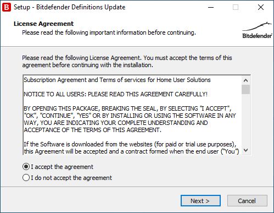Image resolution: width=274 pixels, height=213 pixels.
Task: Click the bold "License Agreement" heading
Action: (x=43, y=24)
